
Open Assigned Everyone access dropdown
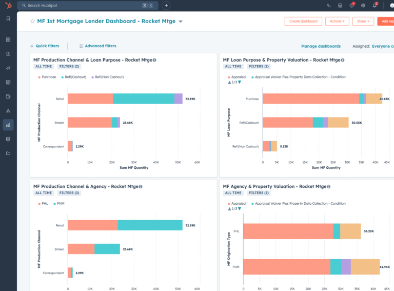pos(383,46)
